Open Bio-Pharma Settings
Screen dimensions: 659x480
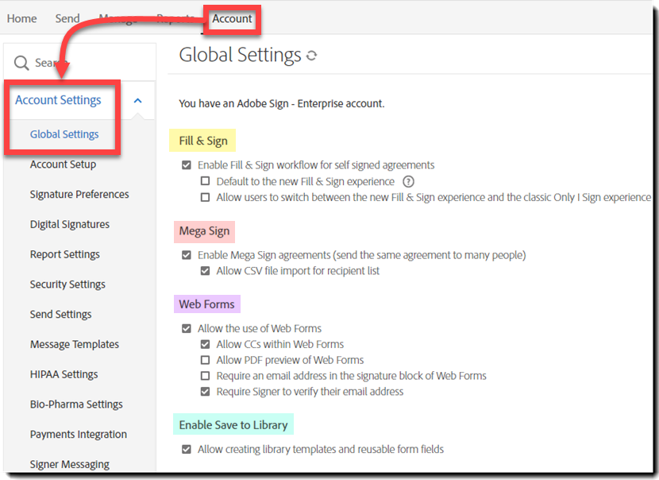[76, 405]
